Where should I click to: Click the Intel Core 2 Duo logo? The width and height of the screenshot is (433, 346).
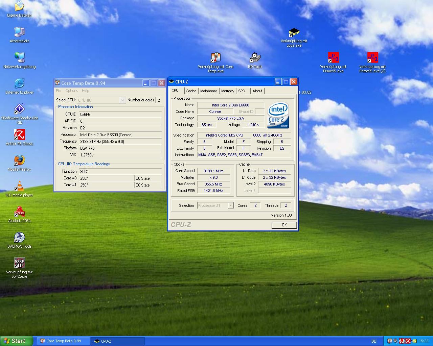tap(278, 115)
